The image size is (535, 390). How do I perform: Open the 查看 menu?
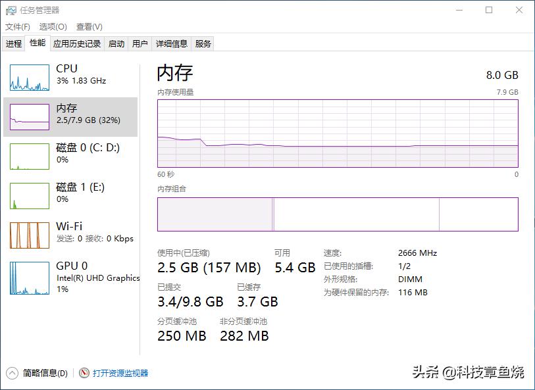[89, 26]
